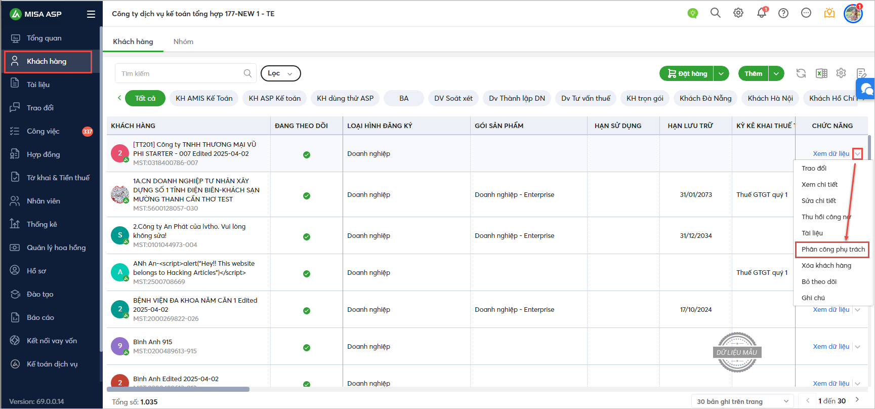This screenshot has height=409, width=875.
Task: Refresh the customer list
Action: tap(801, 73)
